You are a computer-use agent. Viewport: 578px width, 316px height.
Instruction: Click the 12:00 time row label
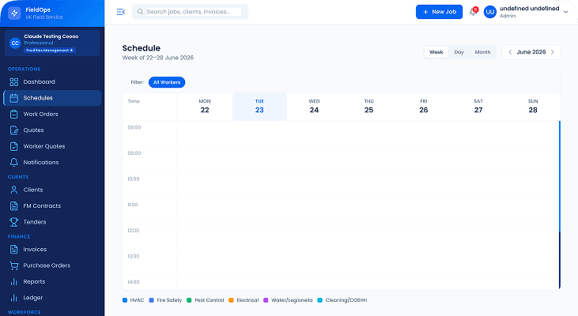coord(134,231)
